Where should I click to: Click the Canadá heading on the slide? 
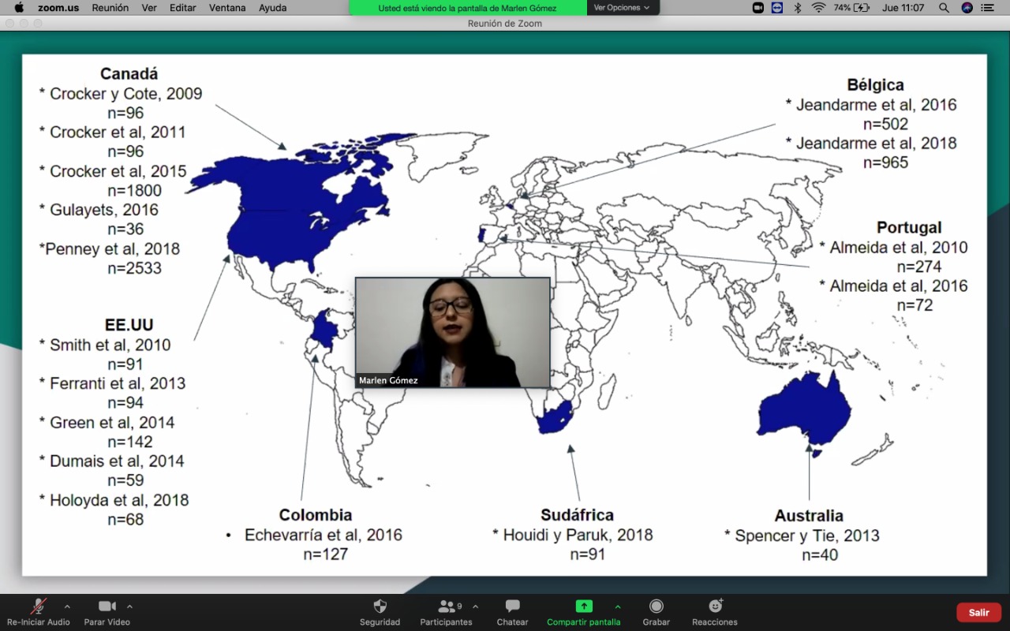(x=129, y=74)
